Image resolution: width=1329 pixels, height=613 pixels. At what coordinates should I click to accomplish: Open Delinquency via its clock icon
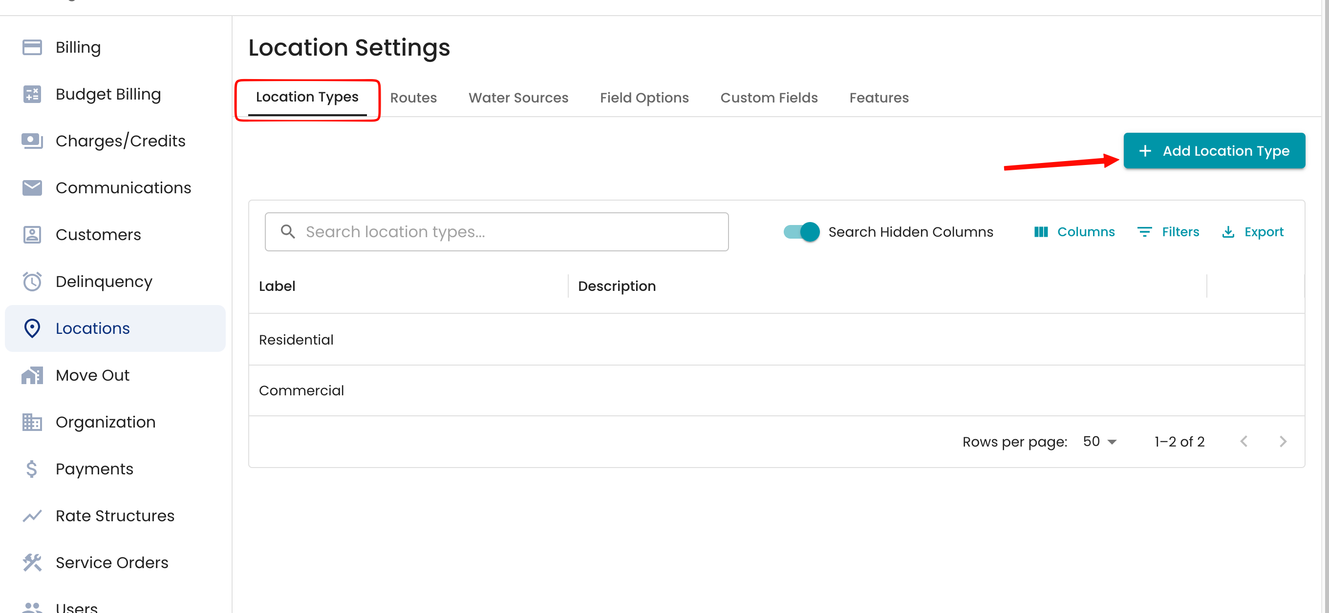click(32, 281)
